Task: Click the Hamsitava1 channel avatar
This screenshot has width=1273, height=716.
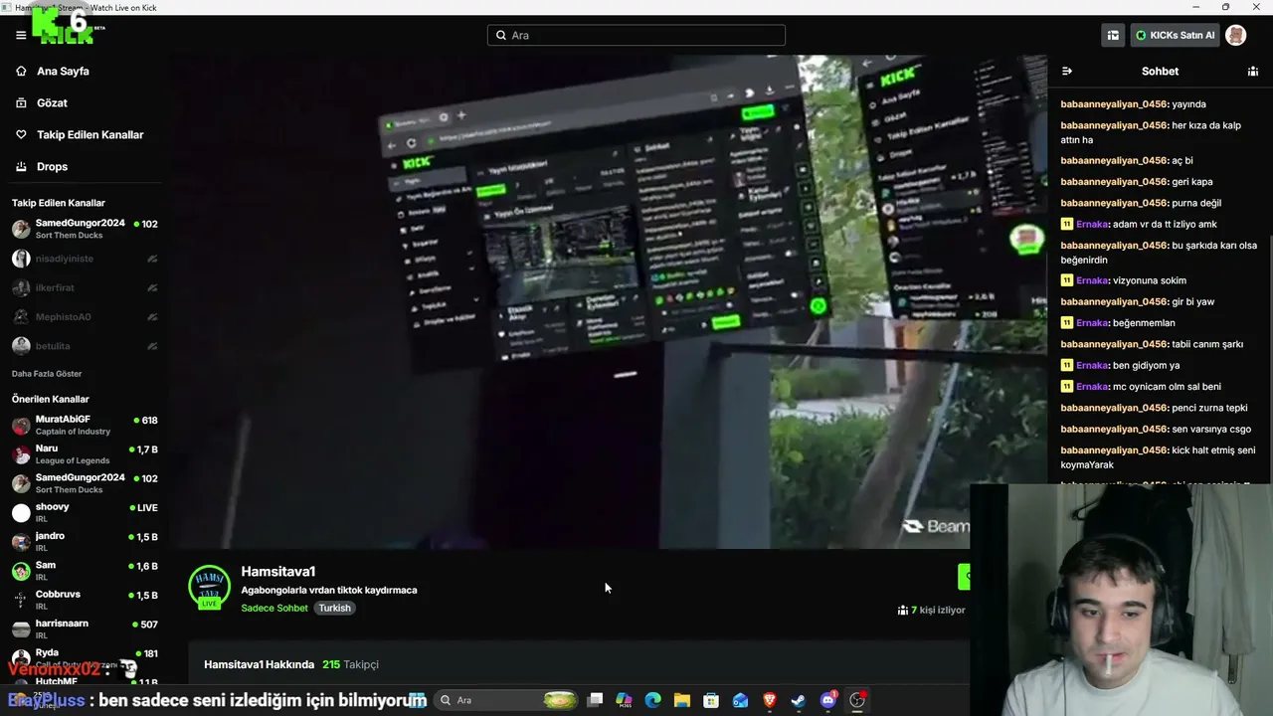Action: (x=209, y=588)
